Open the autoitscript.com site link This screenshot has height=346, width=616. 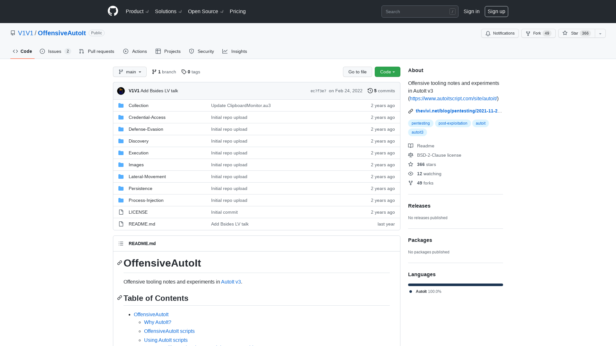point(453,98)
